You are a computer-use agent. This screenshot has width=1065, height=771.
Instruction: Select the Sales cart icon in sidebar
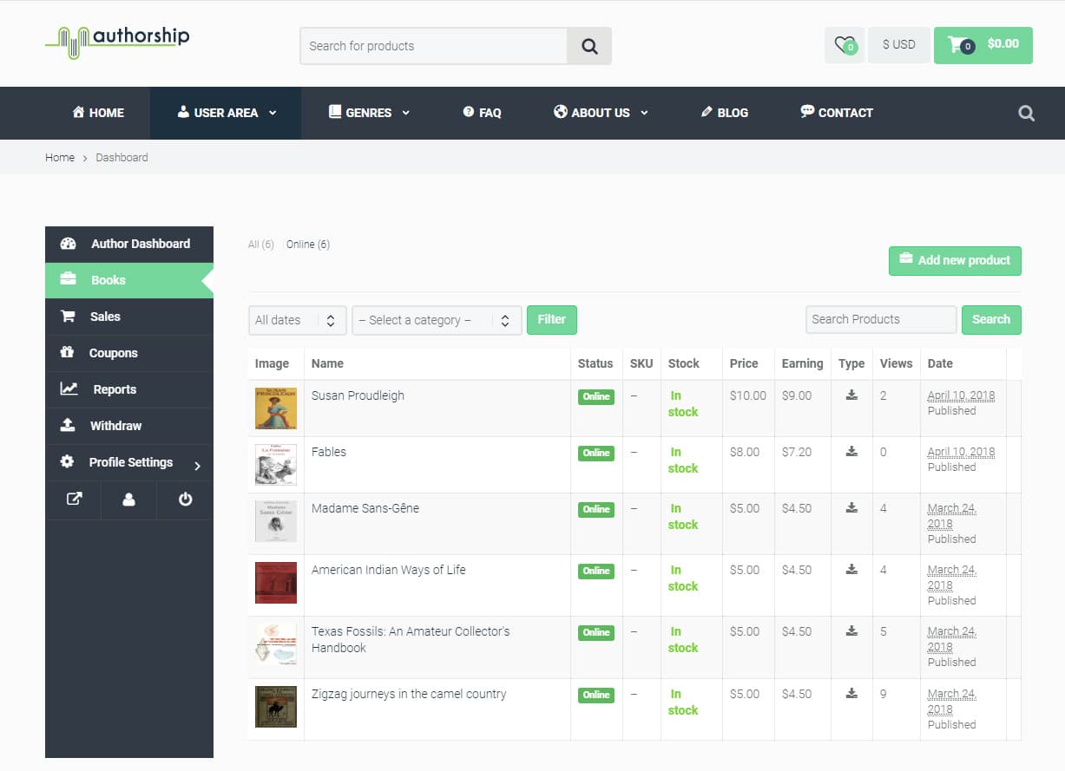pos(69,316)
